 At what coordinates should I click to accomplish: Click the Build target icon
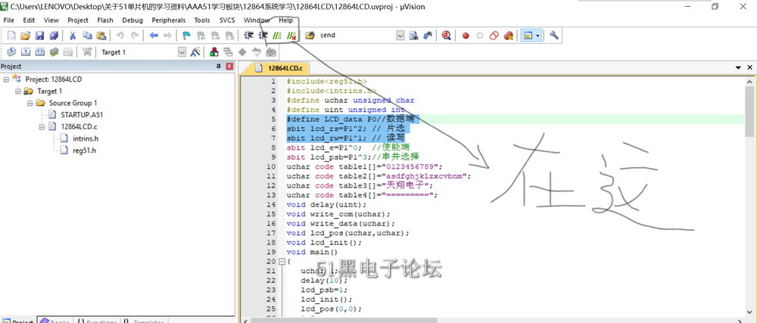26,52
